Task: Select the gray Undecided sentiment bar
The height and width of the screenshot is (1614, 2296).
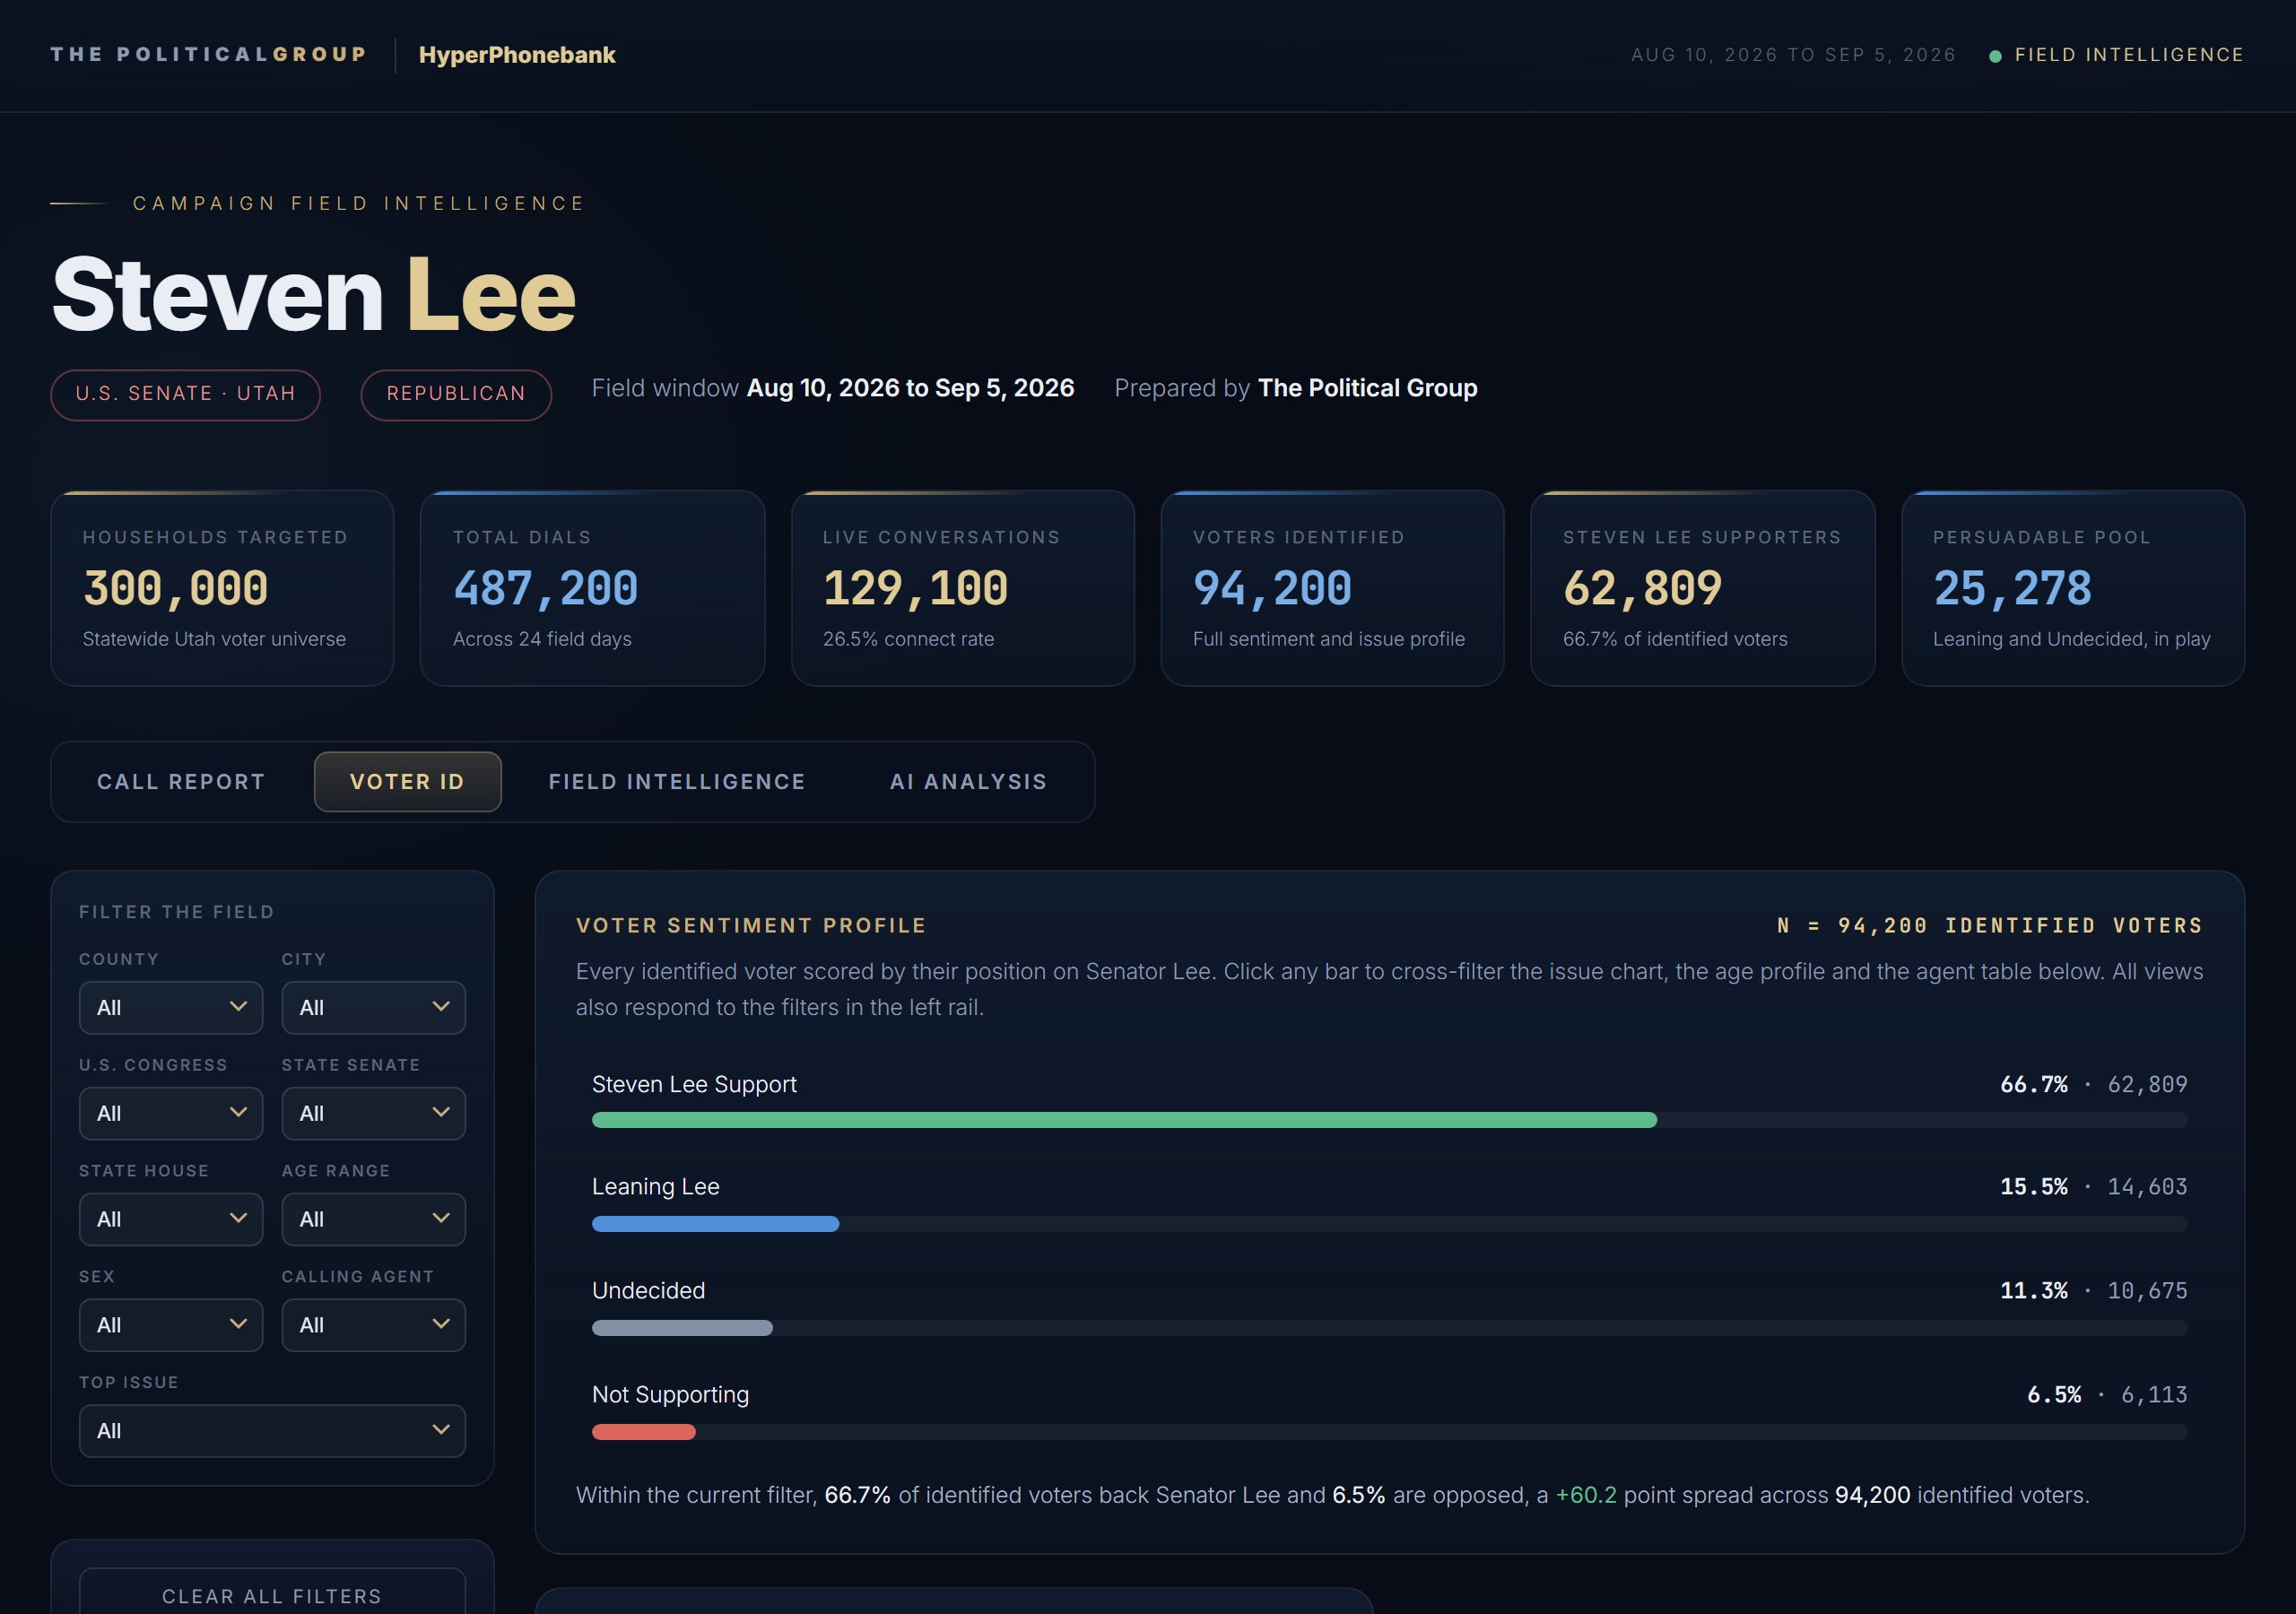Action: click(682, 1328)
